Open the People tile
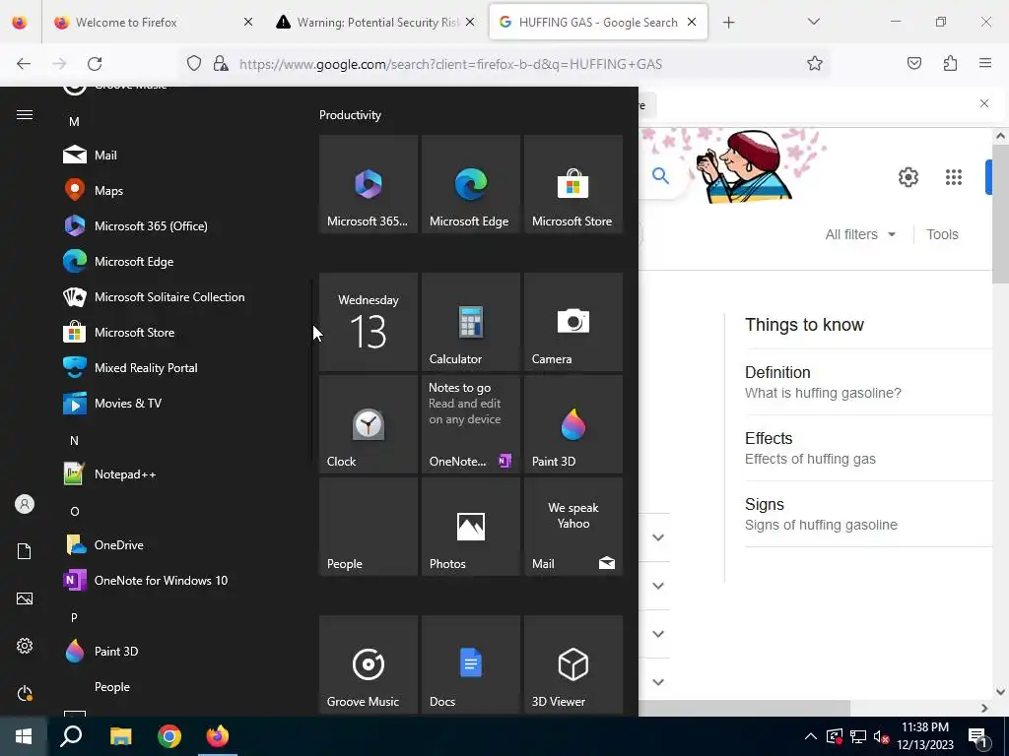This screenshot has height=756, width=1009. [x=369, y=527]
